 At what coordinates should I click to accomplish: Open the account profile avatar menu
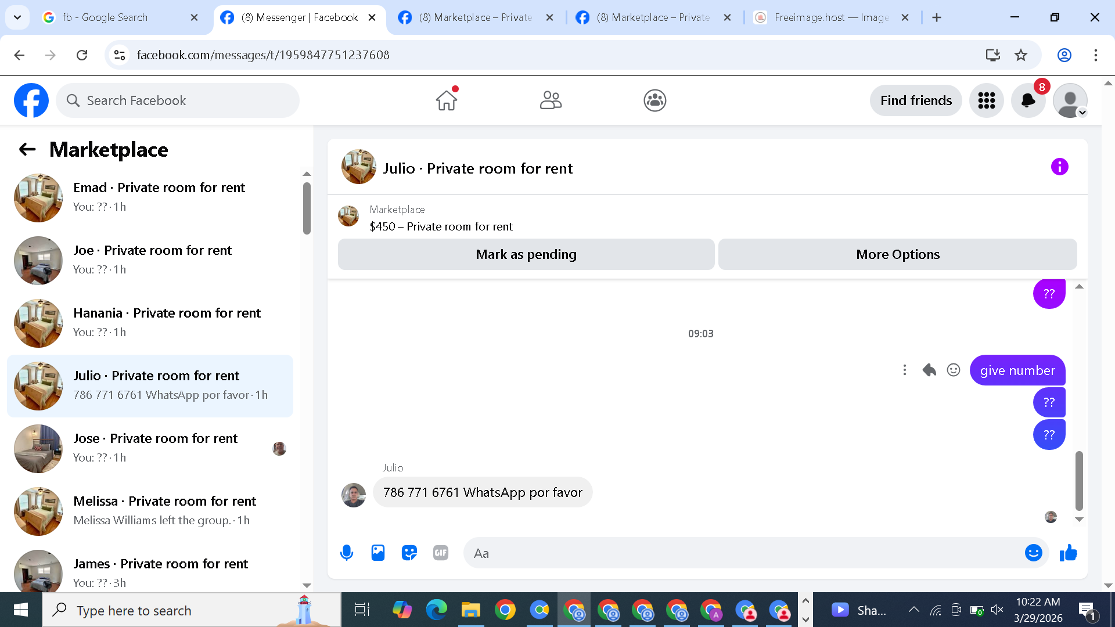(1070, 100)
